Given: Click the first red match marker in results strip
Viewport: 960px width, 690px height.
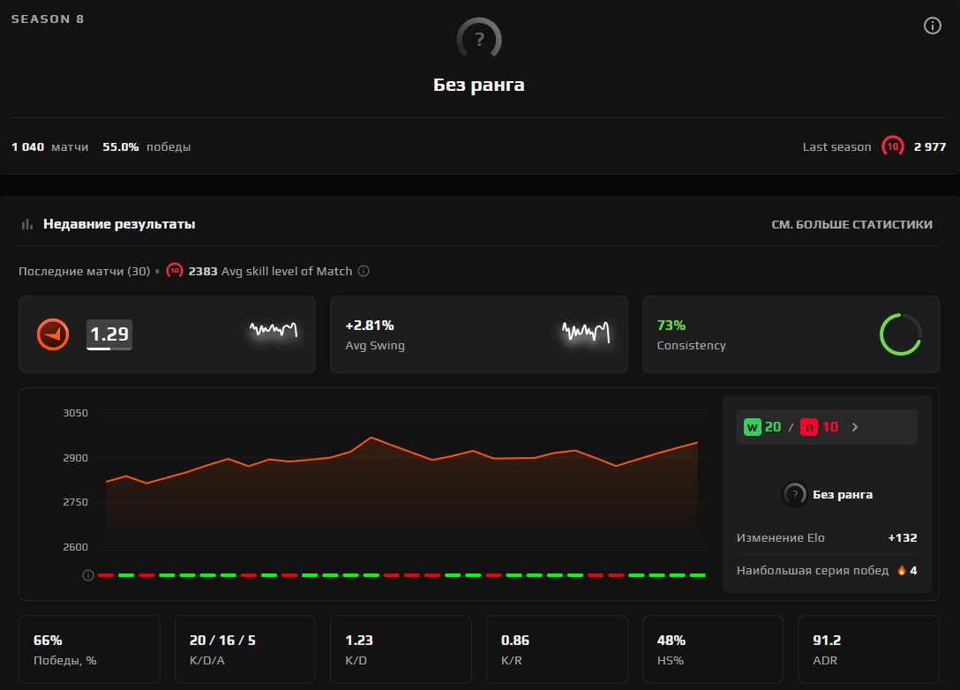Looking at the screenshot, I should coord(106,575).
